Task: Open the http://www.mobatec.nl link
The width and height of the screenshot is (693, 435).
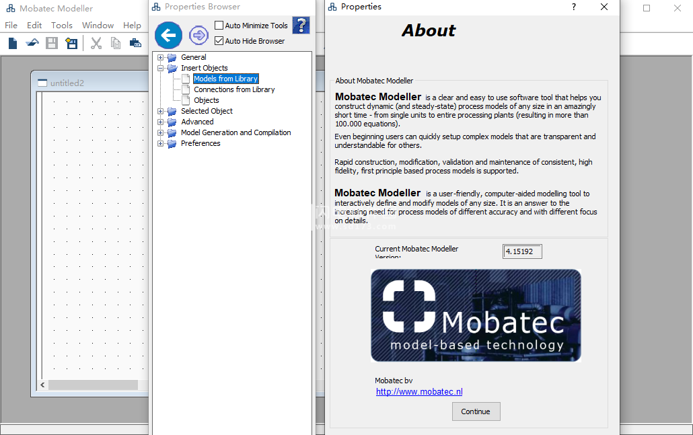Action: pos(419,392)
